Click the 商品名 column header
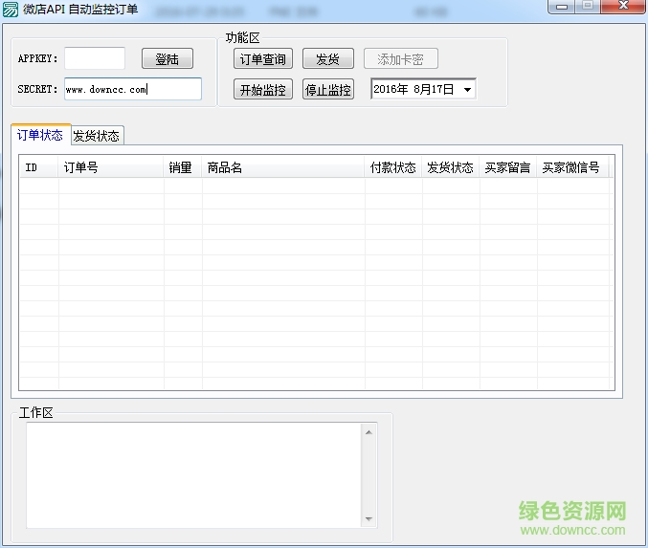 pos(283,167)
